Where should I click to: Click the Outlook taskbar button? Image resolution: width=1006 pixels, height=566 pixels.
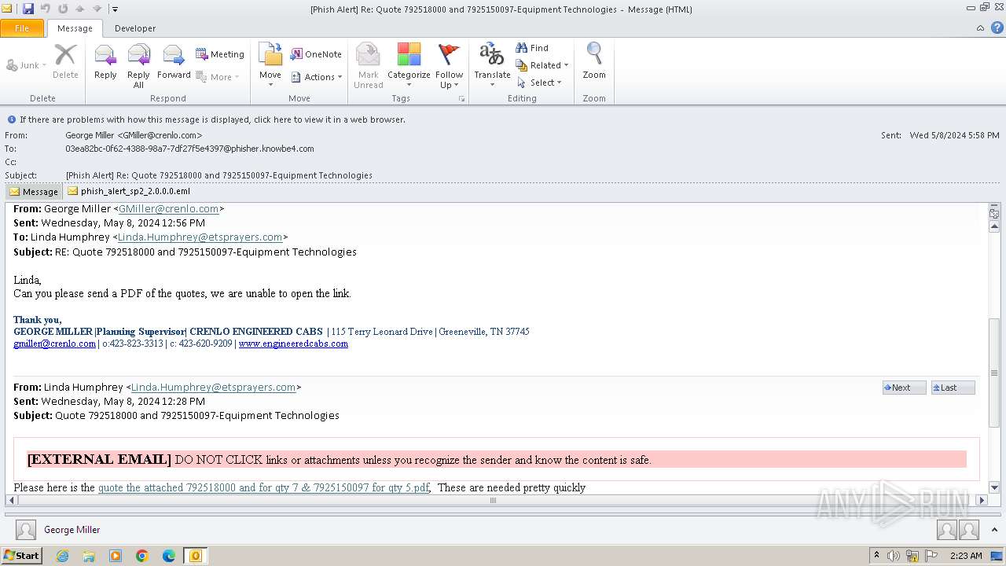[196, 556]
